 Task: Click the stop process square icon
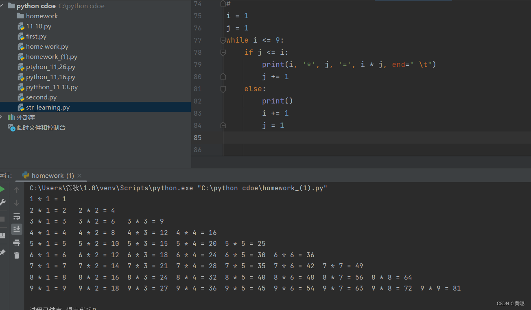pos(2,219)
